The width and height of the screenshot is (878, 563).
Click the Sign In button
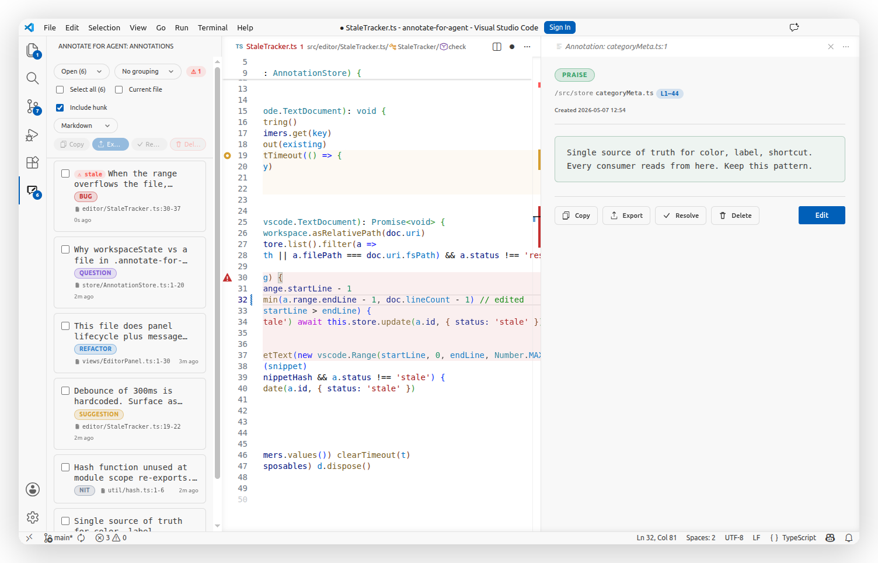pos(560,27)
